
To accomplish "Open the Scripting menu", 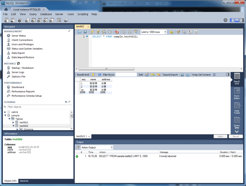I will click(x=83, y=14).
